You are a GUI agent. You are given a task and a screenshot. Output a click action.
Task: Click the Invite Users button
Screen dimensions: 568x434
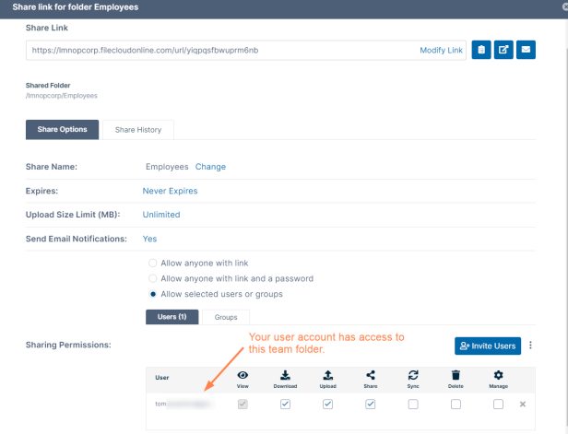[x=488, y=346]
